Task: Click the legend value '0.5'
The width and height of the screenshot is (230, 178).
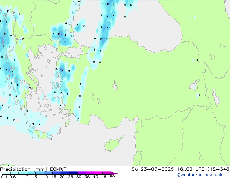Action: pyautogui.click(x=12, y=177)
